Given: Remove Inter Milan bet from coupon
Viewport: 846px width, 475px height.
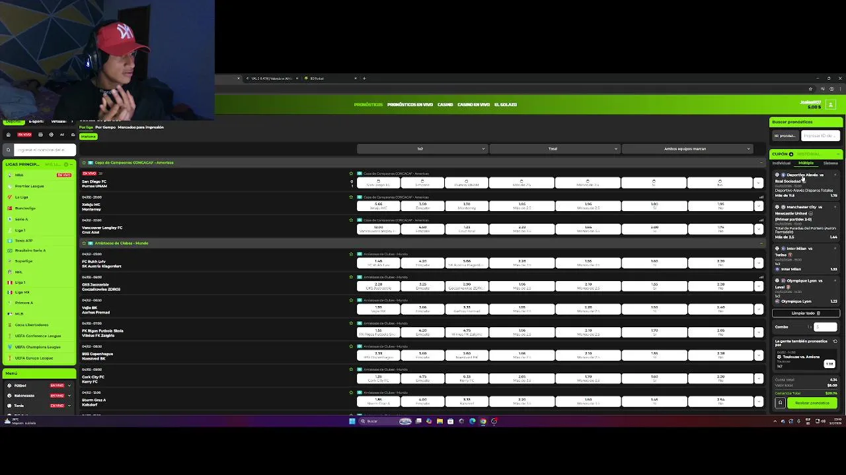Looking at the screenshot, I should click(x=835, y=249).
